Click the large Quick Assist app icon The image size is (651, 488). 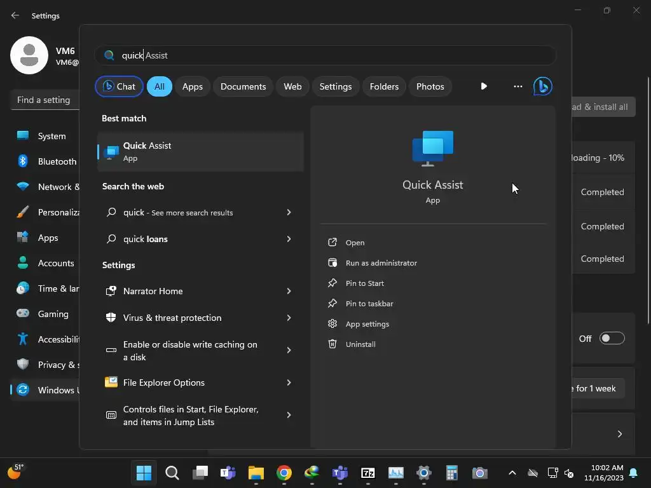(x=432, y=149)
